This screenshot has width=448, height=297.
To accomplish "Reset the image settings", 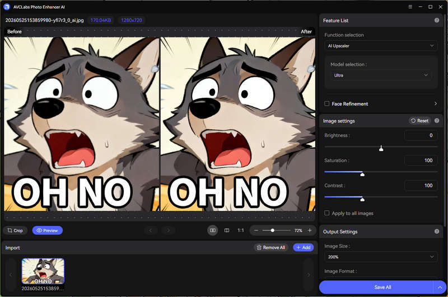I will click(x=419, y=121).
